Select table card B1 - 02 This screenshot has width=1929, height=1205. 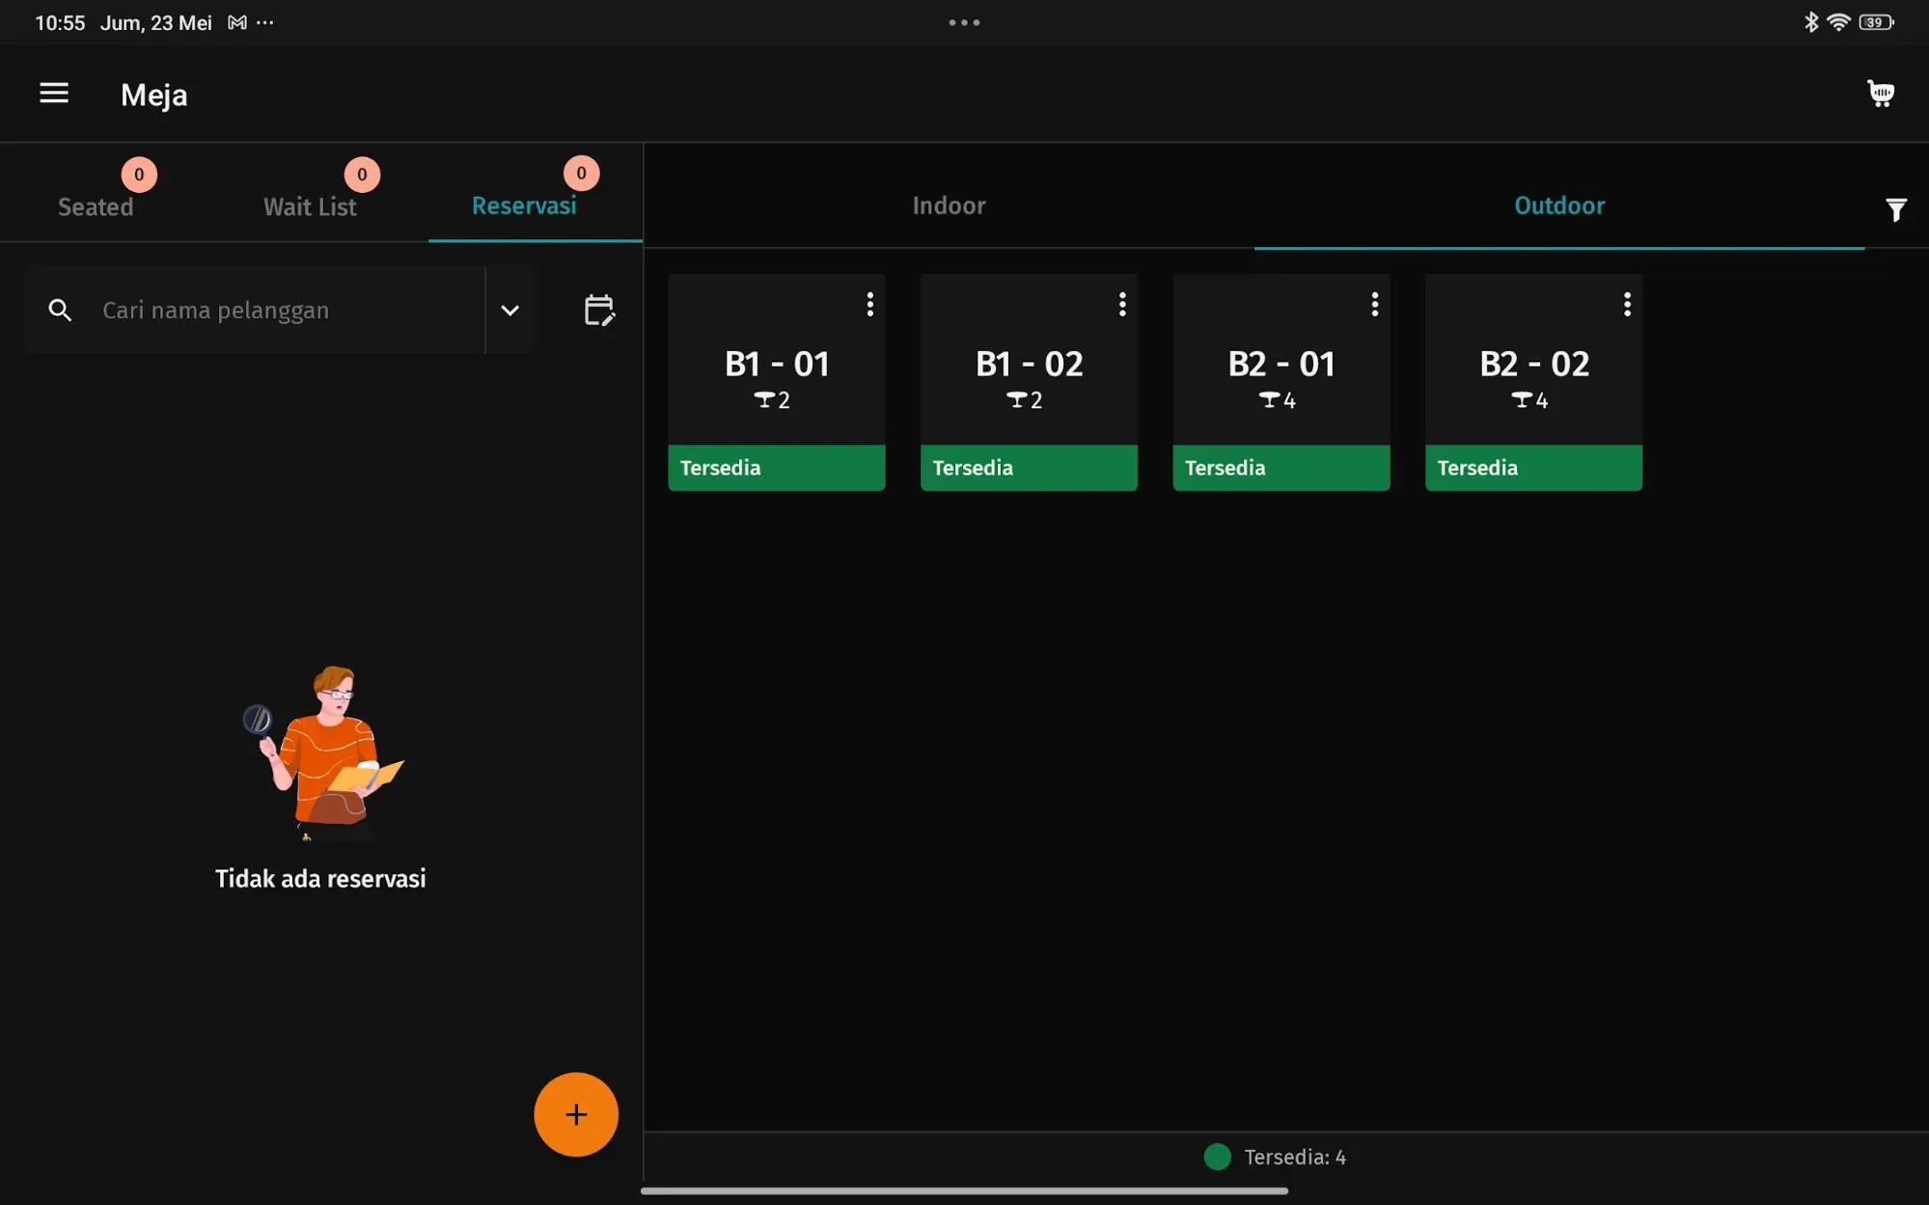1029,382
